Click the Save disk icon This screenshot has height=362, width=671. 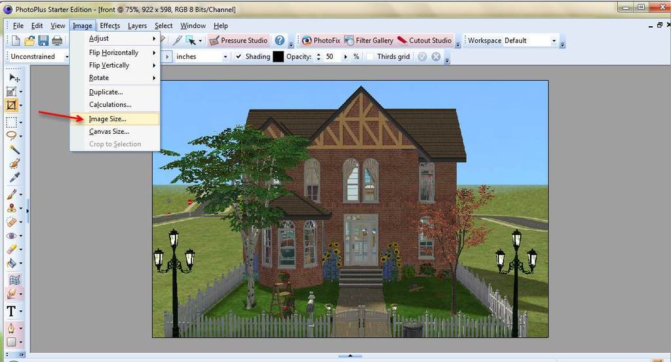click(43, 41)
